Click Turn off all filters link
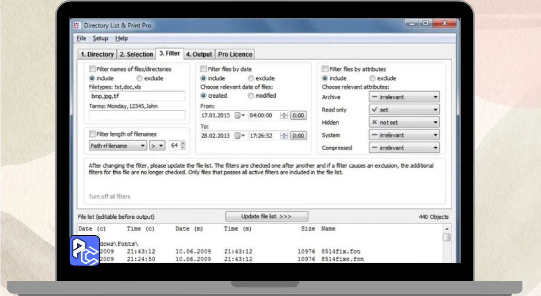541x296 pixels. 109,196
